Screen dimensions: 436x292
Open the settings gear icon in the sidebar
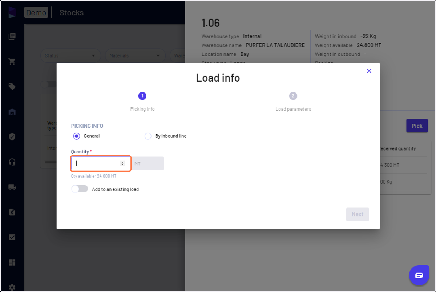(x=12, y=287)
